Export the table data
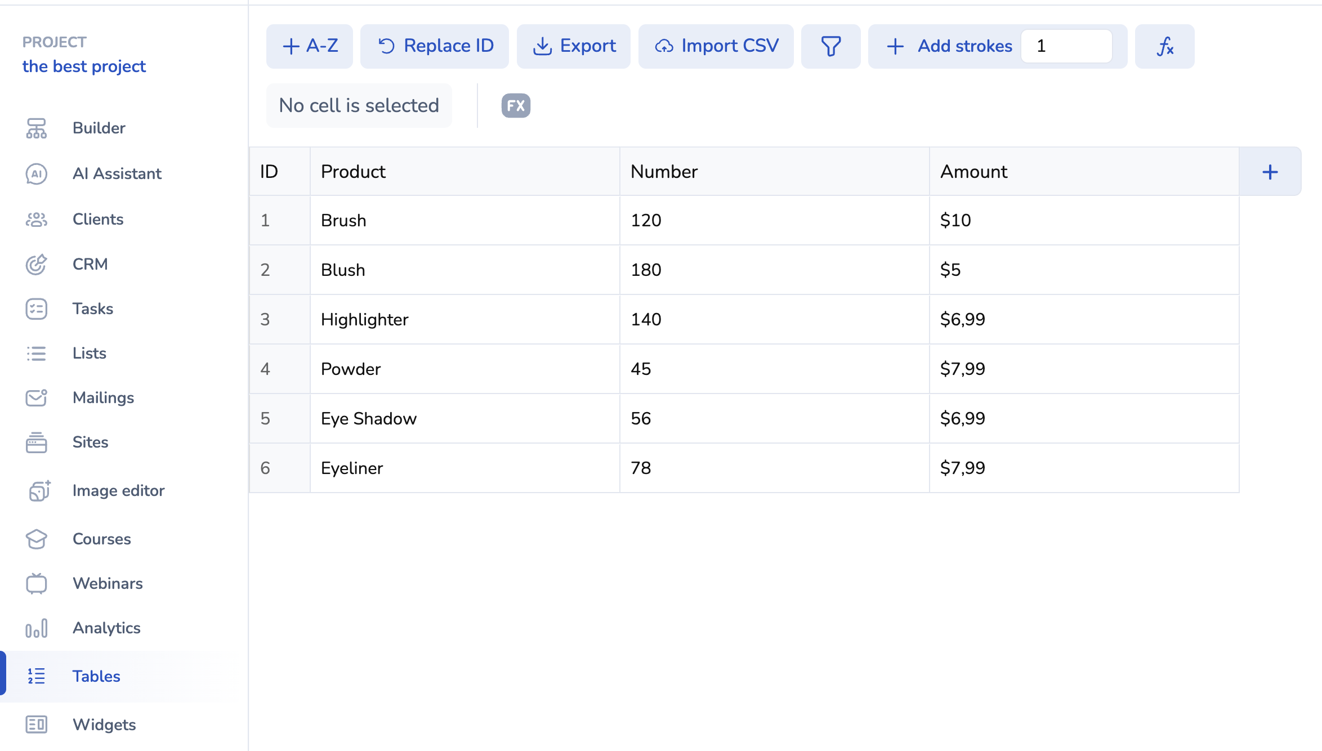The height and width of the screenshot is (751, 1322). pyautogui.click(x=574, y=46)
